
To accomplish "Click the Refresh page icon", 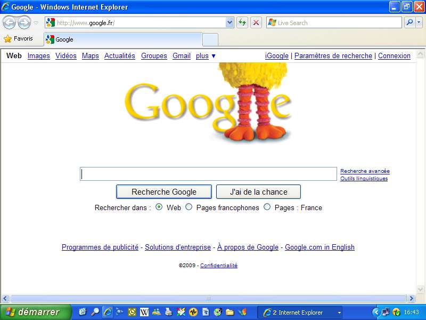I will 242,22.
